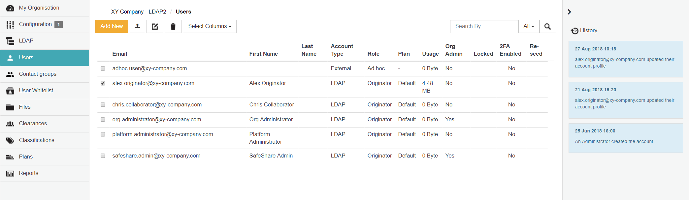Click the Files folder icon

[10, 107]
